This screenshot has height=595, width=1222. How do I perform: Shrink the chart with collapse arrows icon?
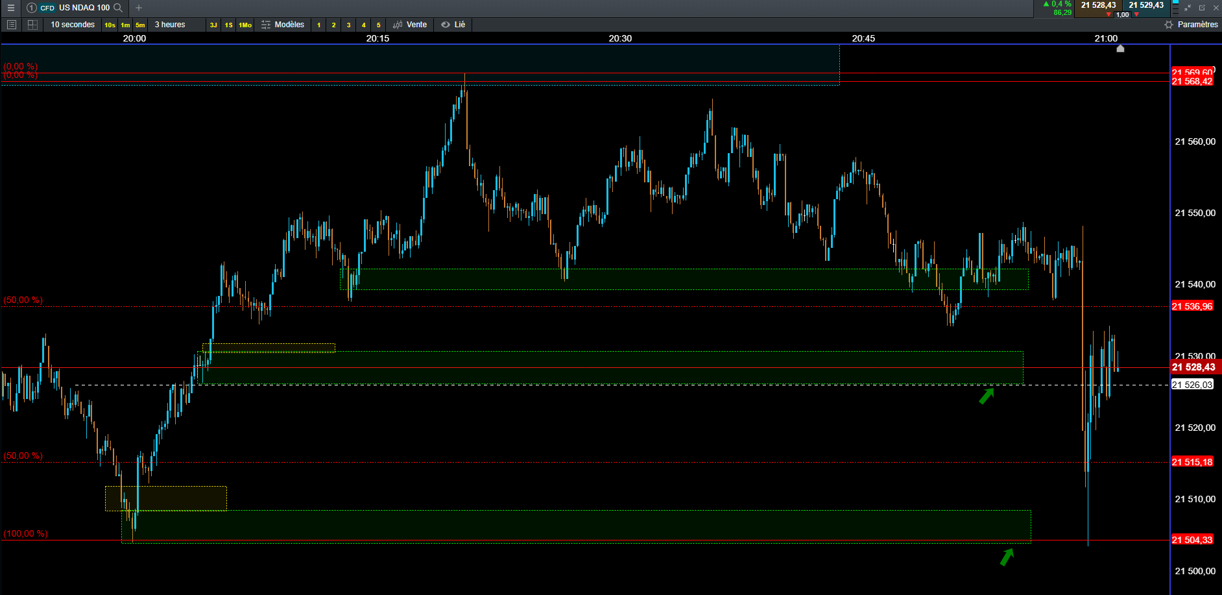pyautogui.click(x=1188, y=8)
